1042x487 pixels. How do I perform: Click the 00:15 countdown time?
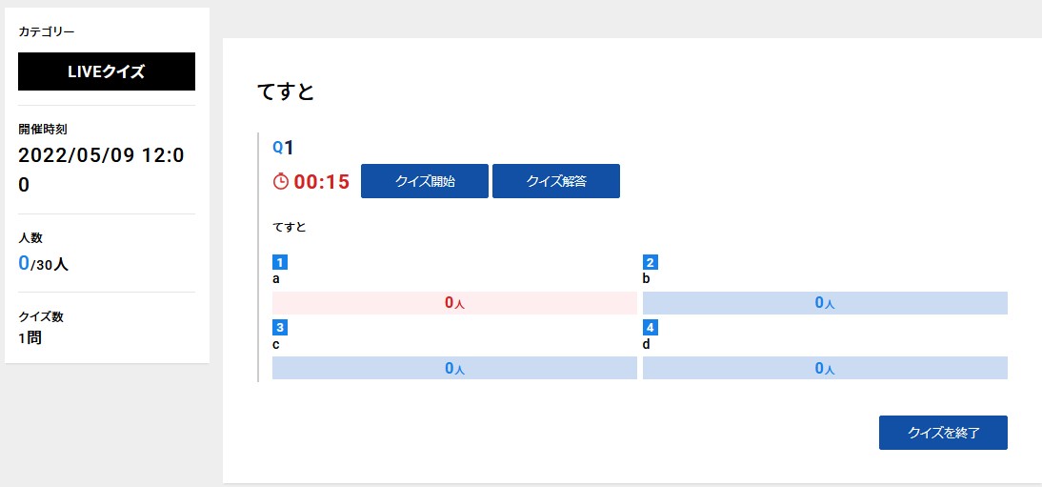pyautogui.click(x=322, y=181)
